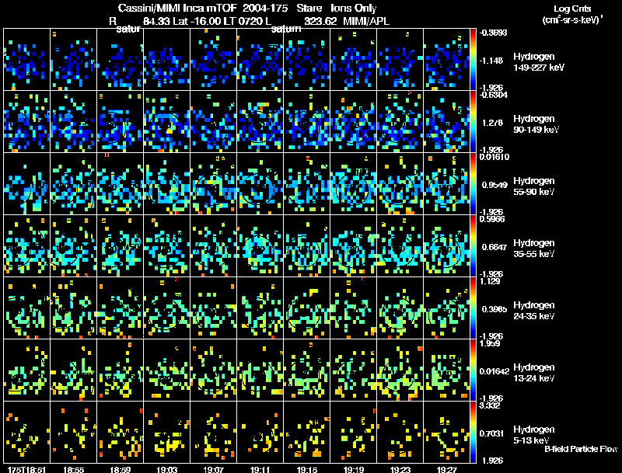
Task: Click the 0.6647 color scale value
Action: pyautogui.click(x=494, y=247)
